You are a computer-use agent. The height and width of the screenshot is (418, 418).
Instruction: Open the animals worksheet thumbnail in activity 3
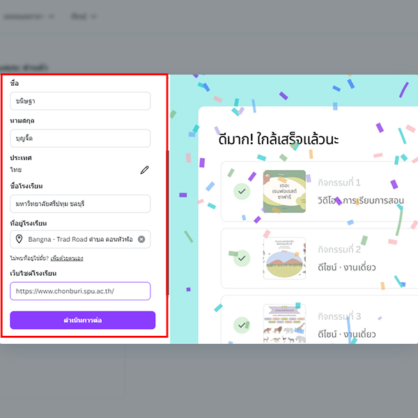click(284, 324)
